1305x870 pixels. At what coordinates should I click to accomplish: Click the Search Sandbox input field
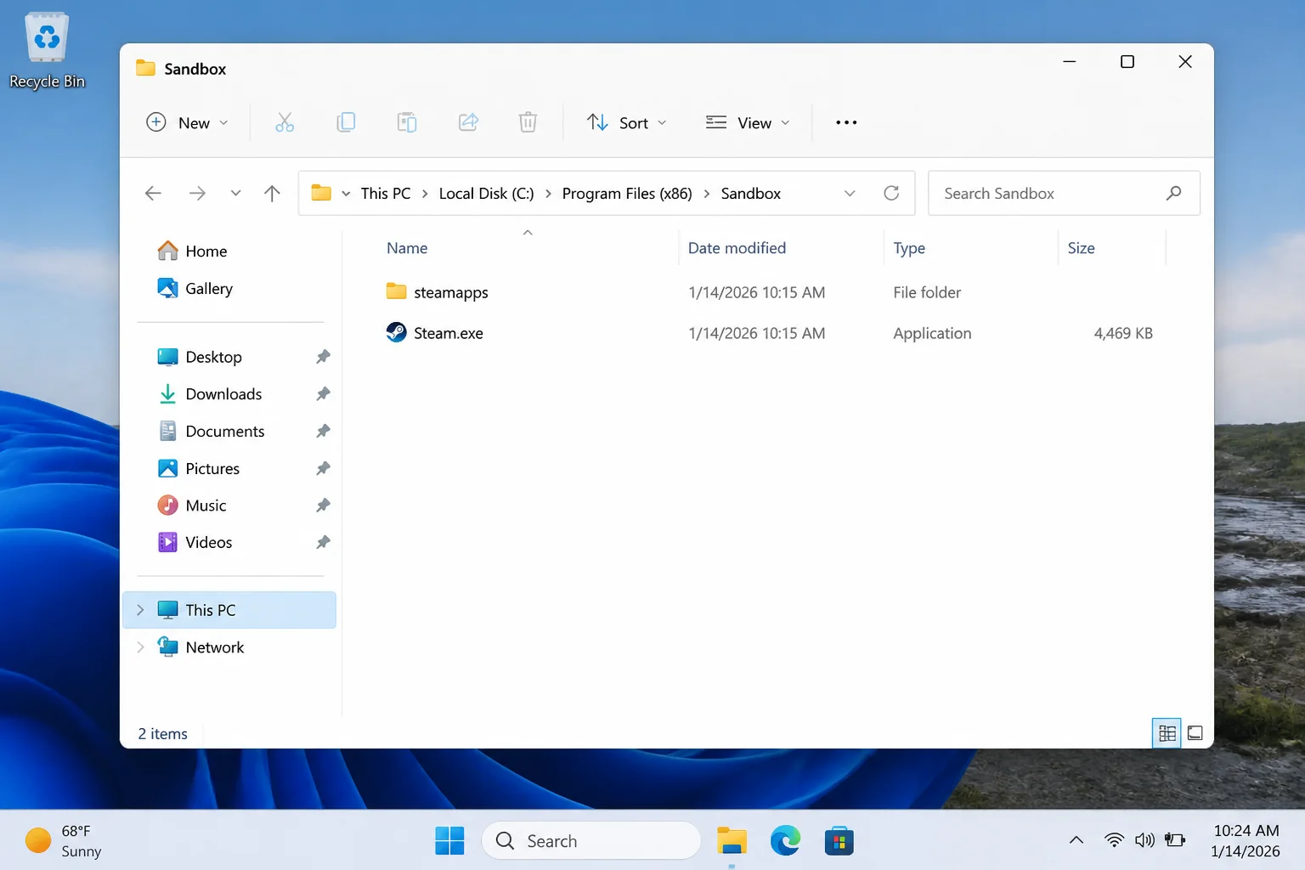click(x=1064, y=193)
